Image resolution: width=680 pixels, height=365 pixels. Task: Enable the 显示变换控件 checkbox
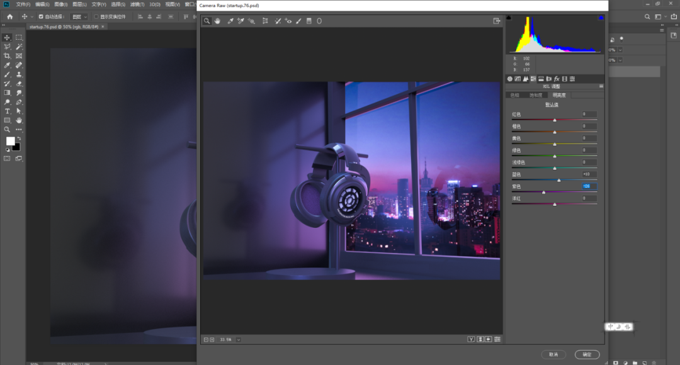tap(96, 17)
